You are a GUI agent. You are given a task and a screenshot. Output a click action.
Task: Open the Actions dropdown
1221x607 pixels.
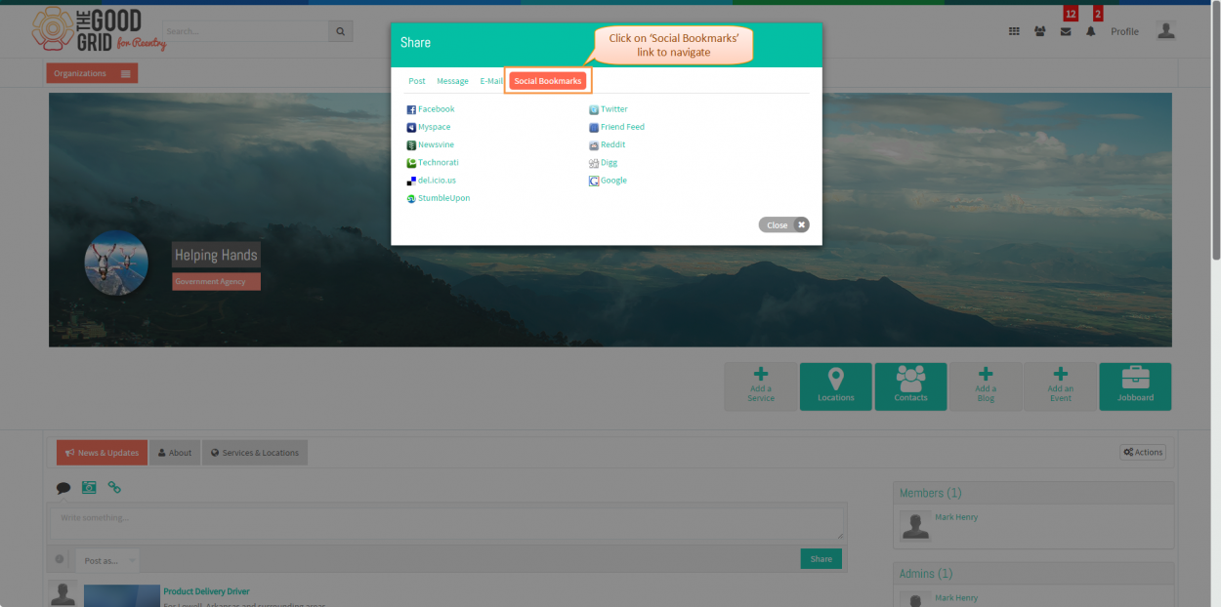1143,452
